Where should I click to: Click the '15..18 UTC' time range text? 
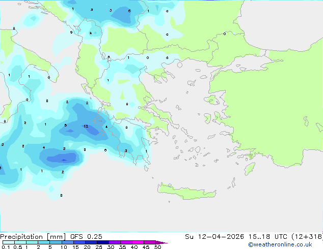point(268,237)
